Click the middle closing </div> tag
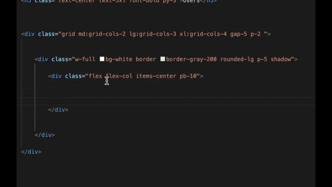The image size is (332, 187). click(45, 135)
